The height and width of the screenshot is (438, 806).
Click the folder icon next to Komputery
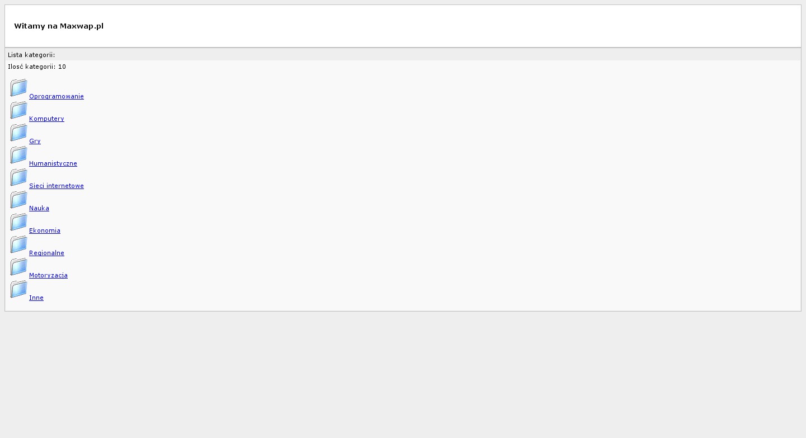(18, 110)
